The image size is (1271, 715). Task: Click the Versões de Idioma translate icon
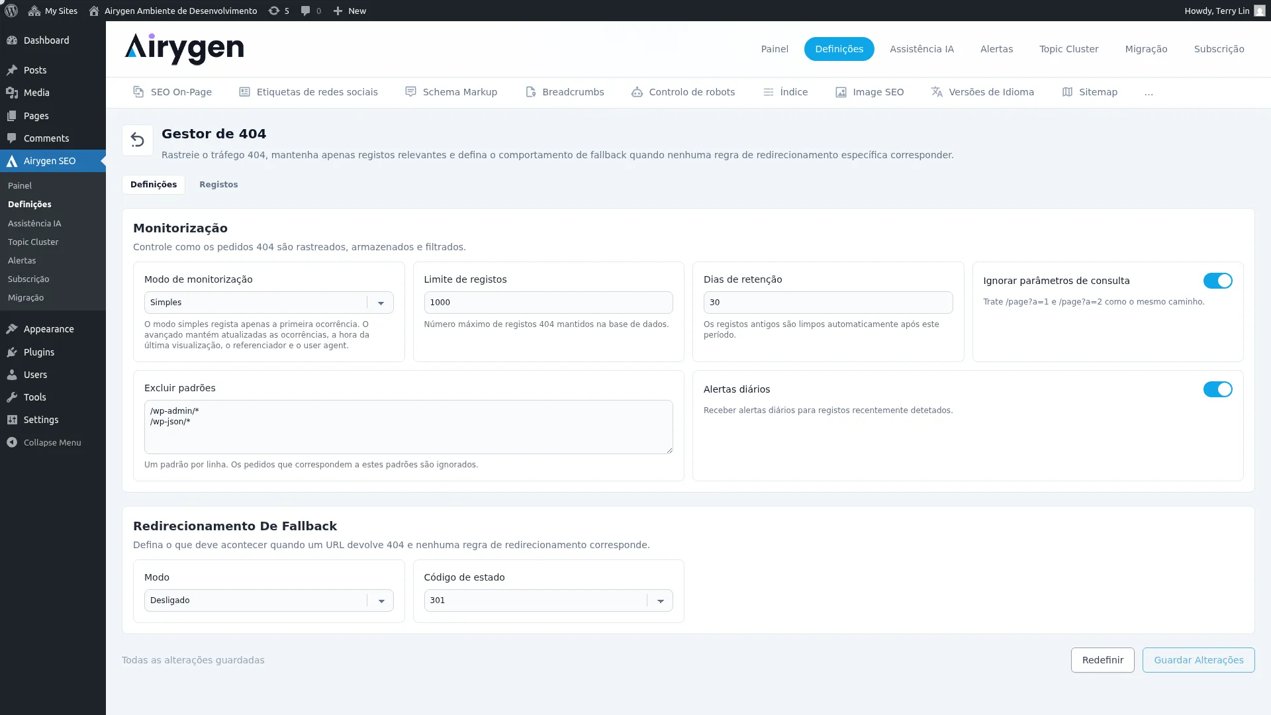(x=937, y=92)
